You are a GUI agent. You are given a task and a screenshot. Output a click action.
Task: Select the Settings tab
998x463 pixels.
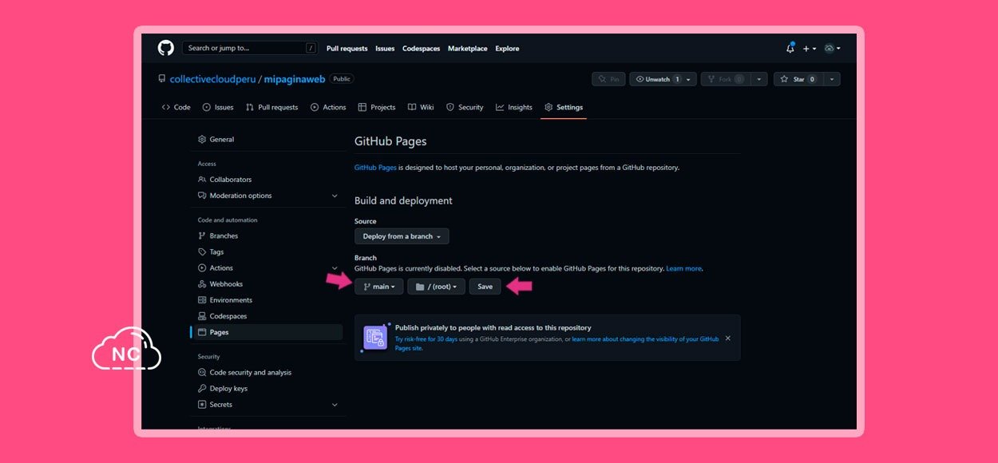pos(564,107)
